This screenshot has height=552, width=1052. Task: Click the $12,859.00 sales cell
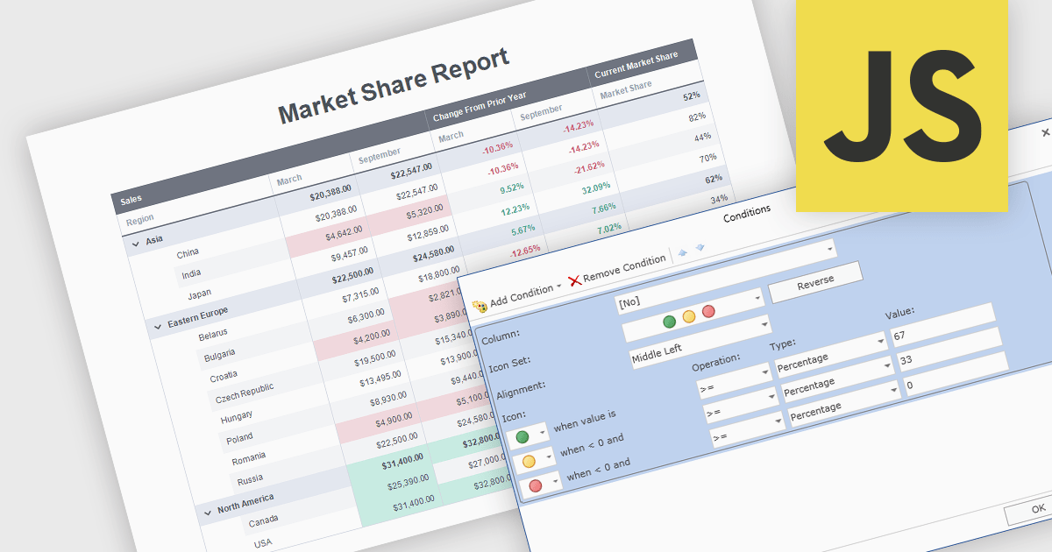[426, 232]
